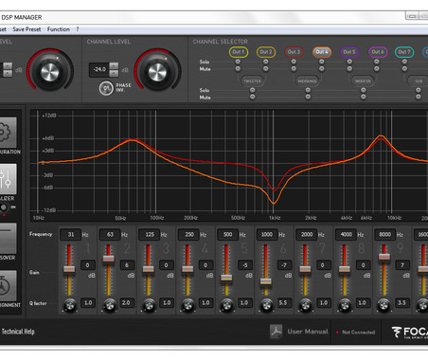
Task: Click the 63 Hz gain slider handle
Action: (x=108, y=259)
